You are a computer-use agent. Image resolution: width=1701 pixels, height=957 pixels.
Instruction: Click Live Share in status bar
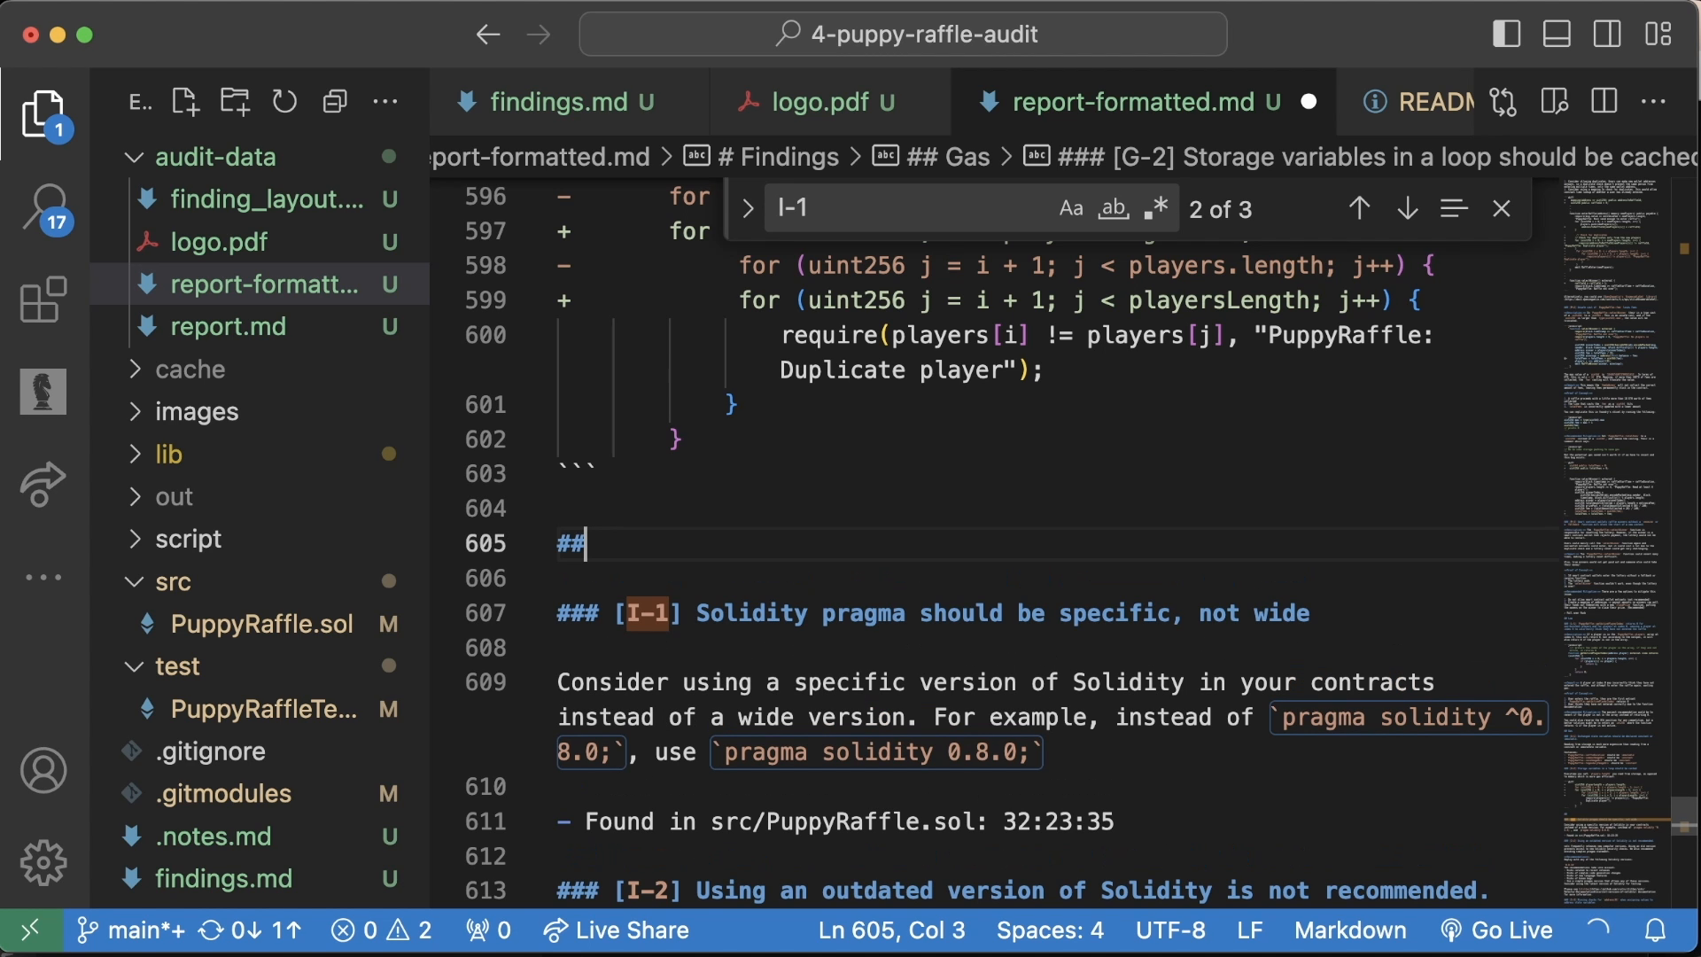617,930
